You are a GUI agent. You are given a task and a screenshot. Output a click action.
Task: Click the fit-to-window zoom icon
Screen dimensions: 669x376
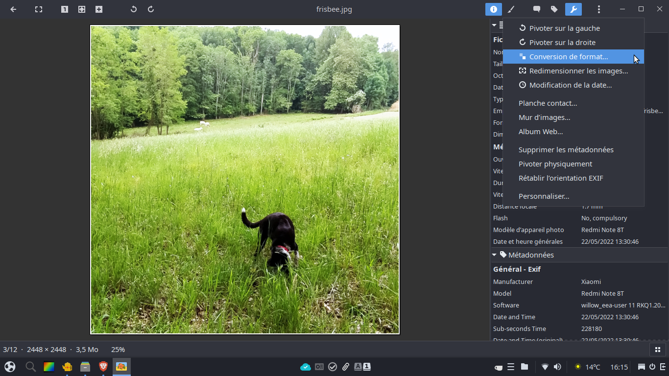(82, 9)
